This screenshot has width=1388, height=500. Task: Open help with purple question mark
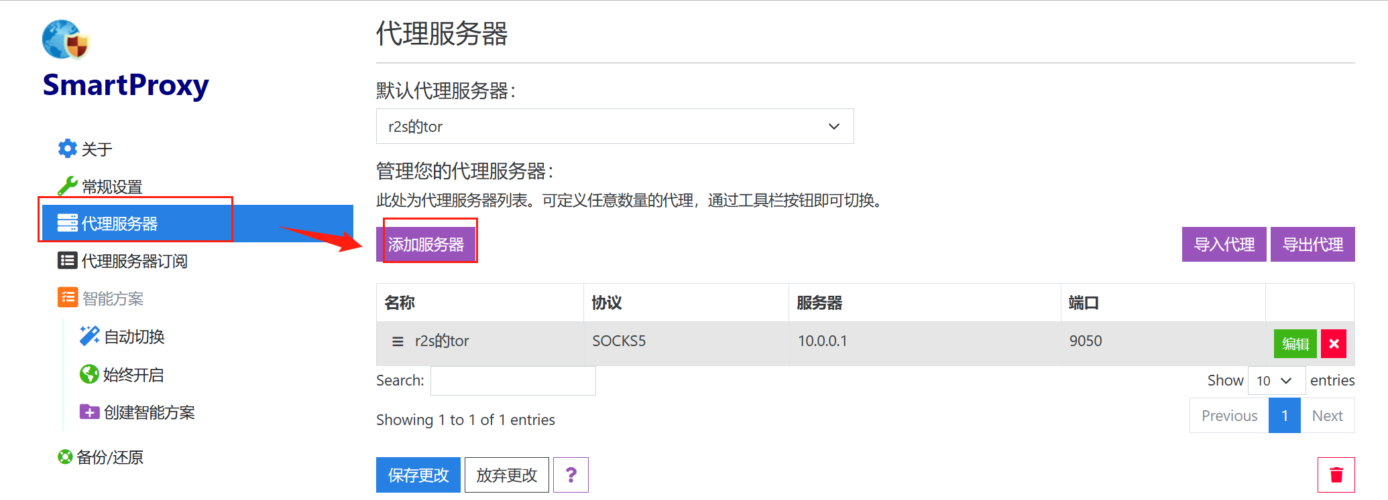[571, 475]
